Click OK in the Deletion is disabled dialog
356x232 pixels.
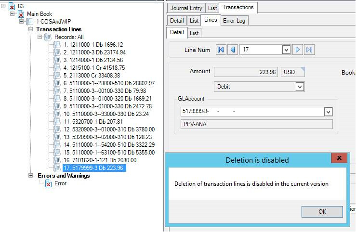322,212
